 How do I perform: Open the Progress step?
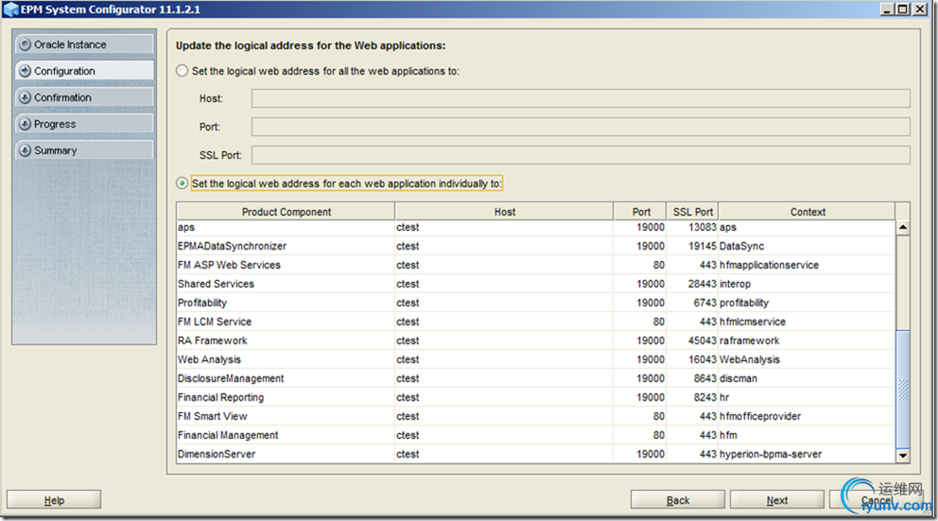pos(84,124)
